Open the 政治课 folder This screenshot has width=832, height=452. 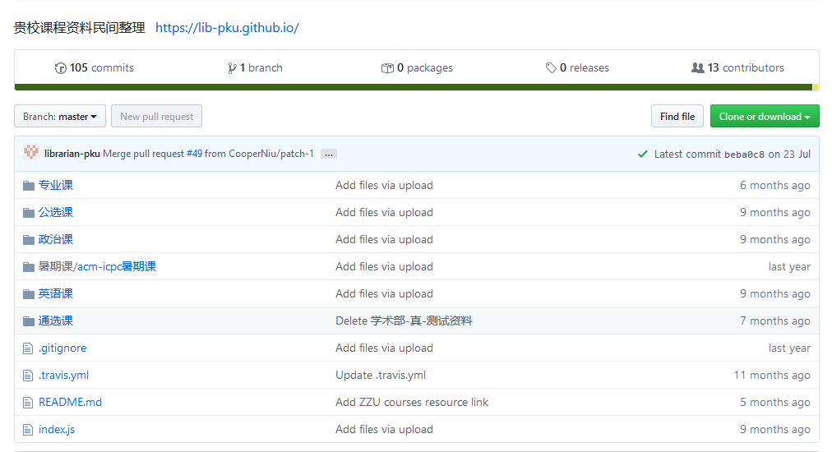56,239
